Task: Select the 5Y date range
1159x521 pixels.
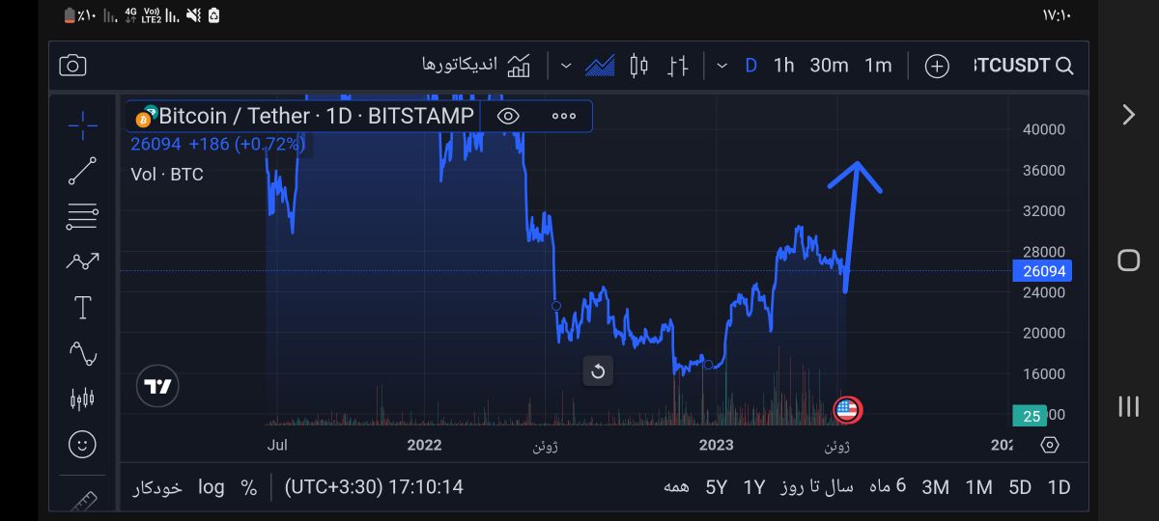Action: coord(716,487)
